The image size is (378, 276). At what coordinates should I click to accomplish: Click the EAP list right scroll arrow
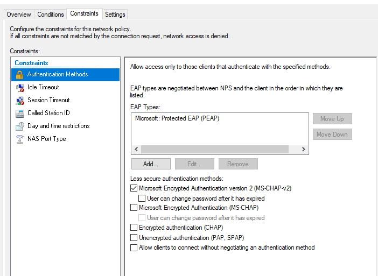304,150
